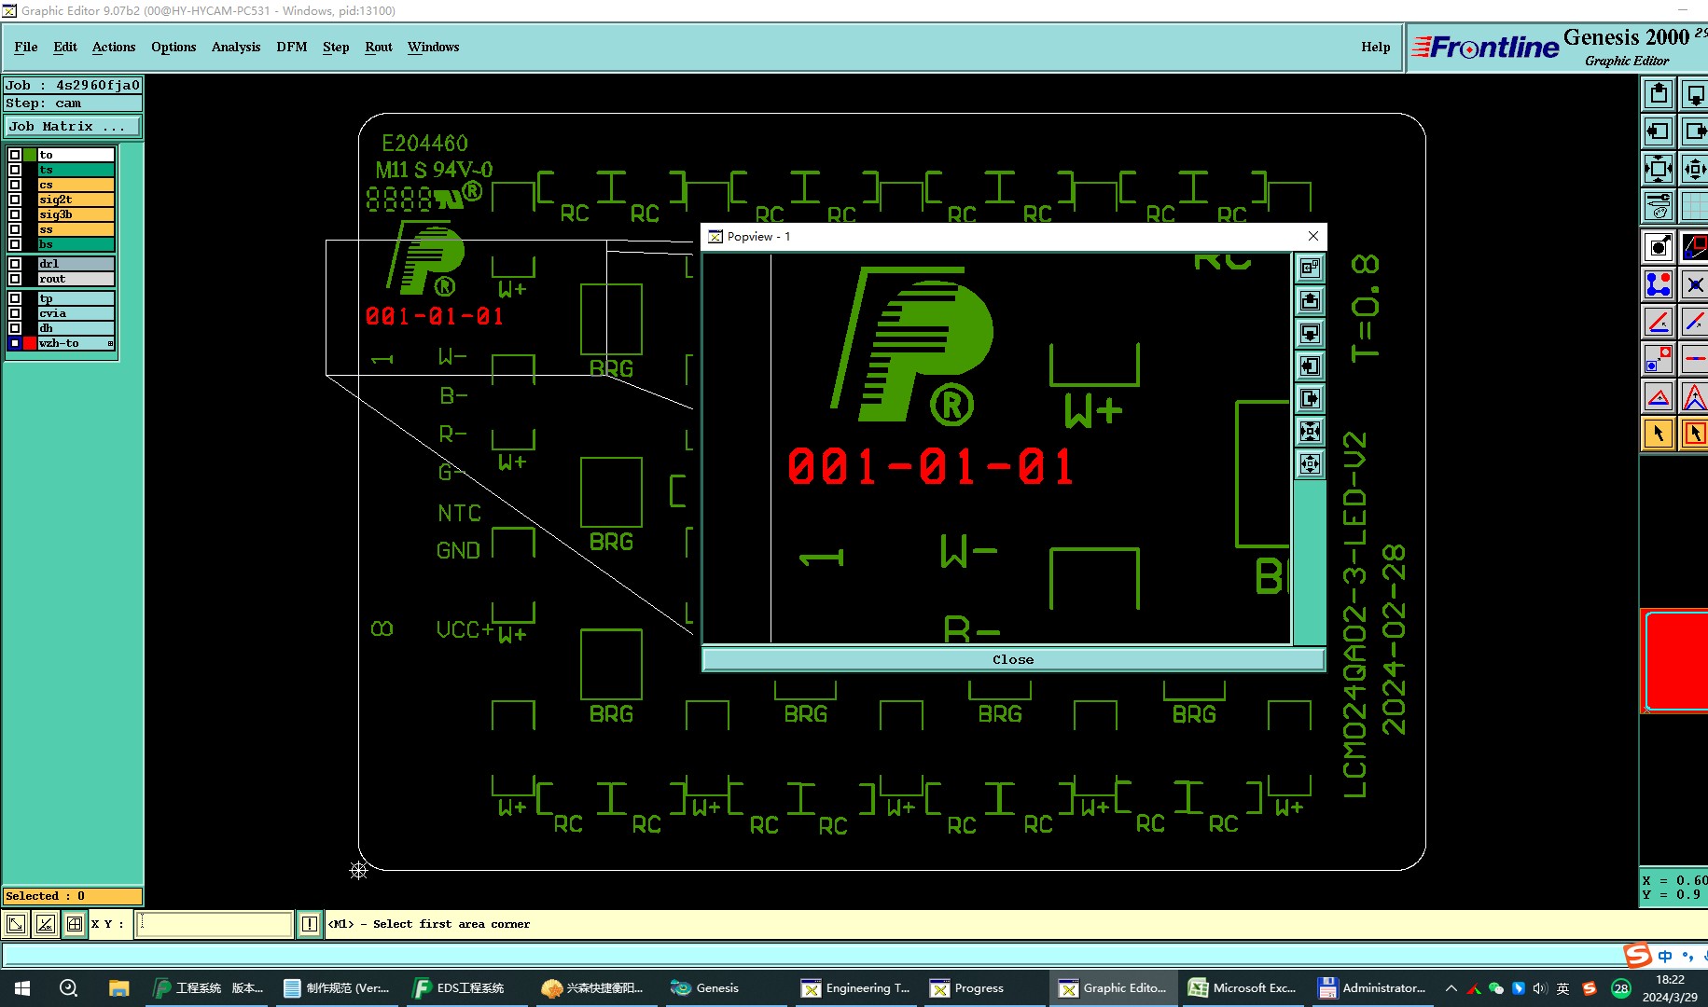Click the info icon beside coordinate field

click(x=310, y=924)
